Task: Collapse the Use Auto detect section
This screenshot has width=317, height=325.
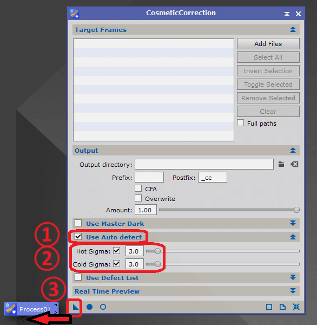Action: (x=293, y=237)
